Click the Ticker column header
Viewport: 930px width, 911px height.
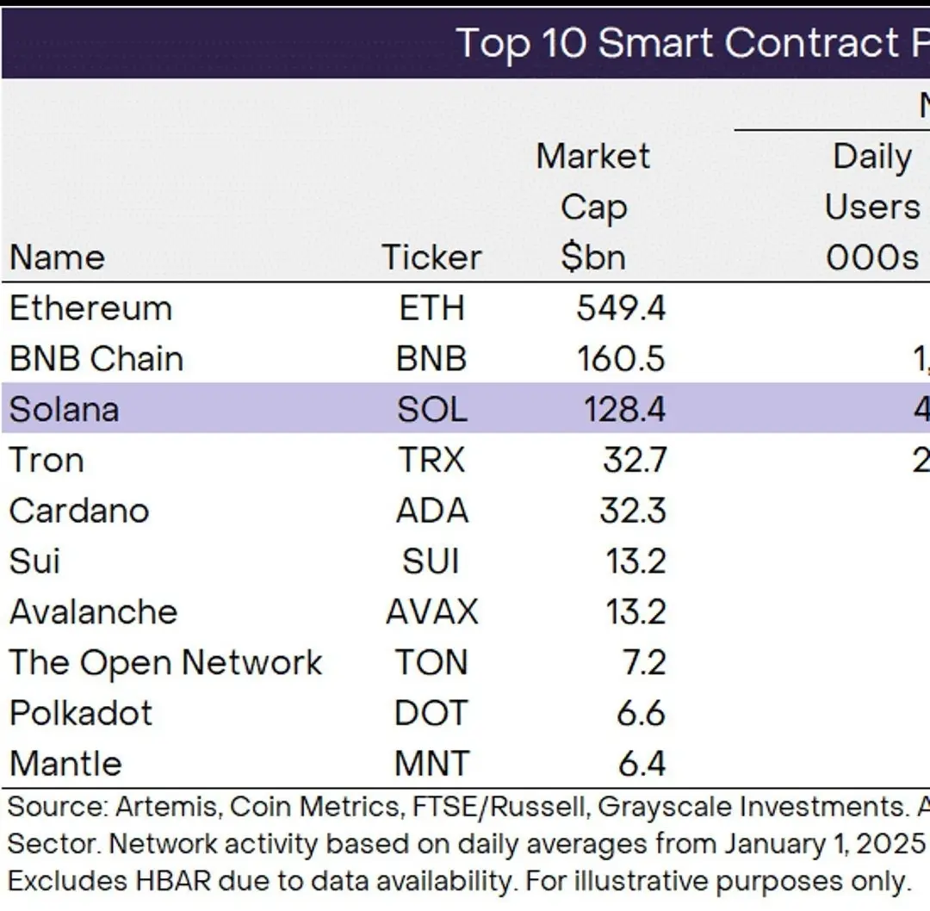coord(431,257)
